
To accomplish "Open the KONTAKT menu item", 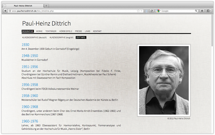I will 97,31.
